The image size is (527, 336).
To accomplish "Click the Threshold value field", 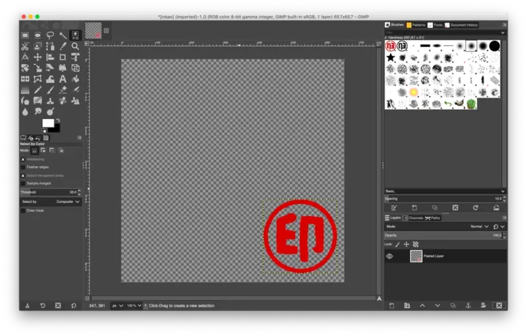I will [x=49, y=192].
